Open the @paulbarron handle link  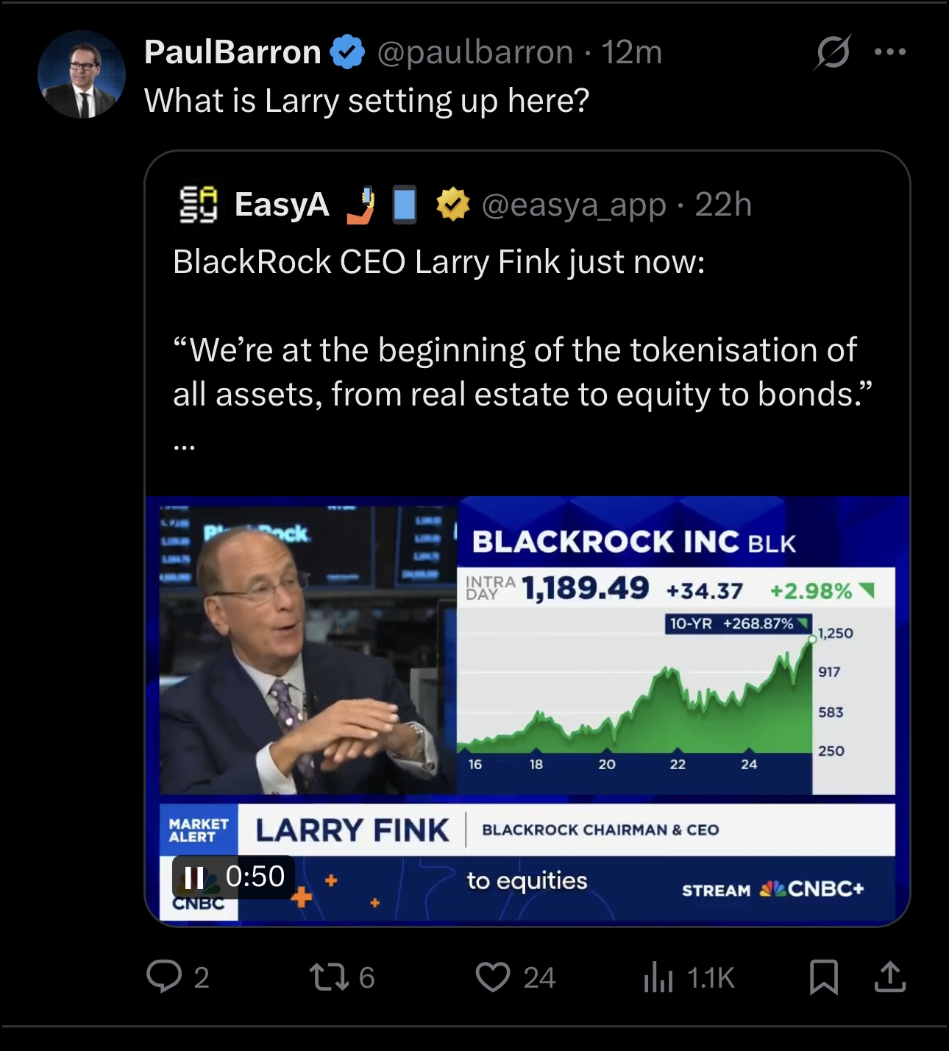(475, 52)
